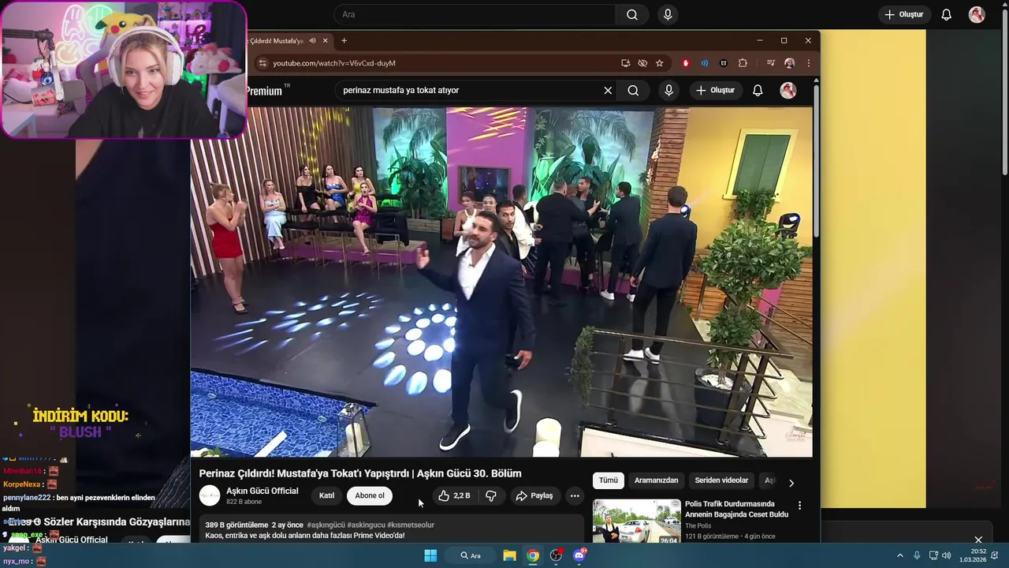Viewport: 1009px width, 568px height.
Task: Click the URL youtube.com/watch?v=V6vCxd-duyM
Action: click(x=334, y=63)
